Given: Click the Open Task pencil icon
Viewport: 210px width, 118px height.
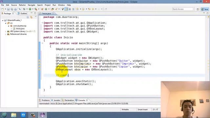Looking at the screenshot, I should tap(56, 9).
